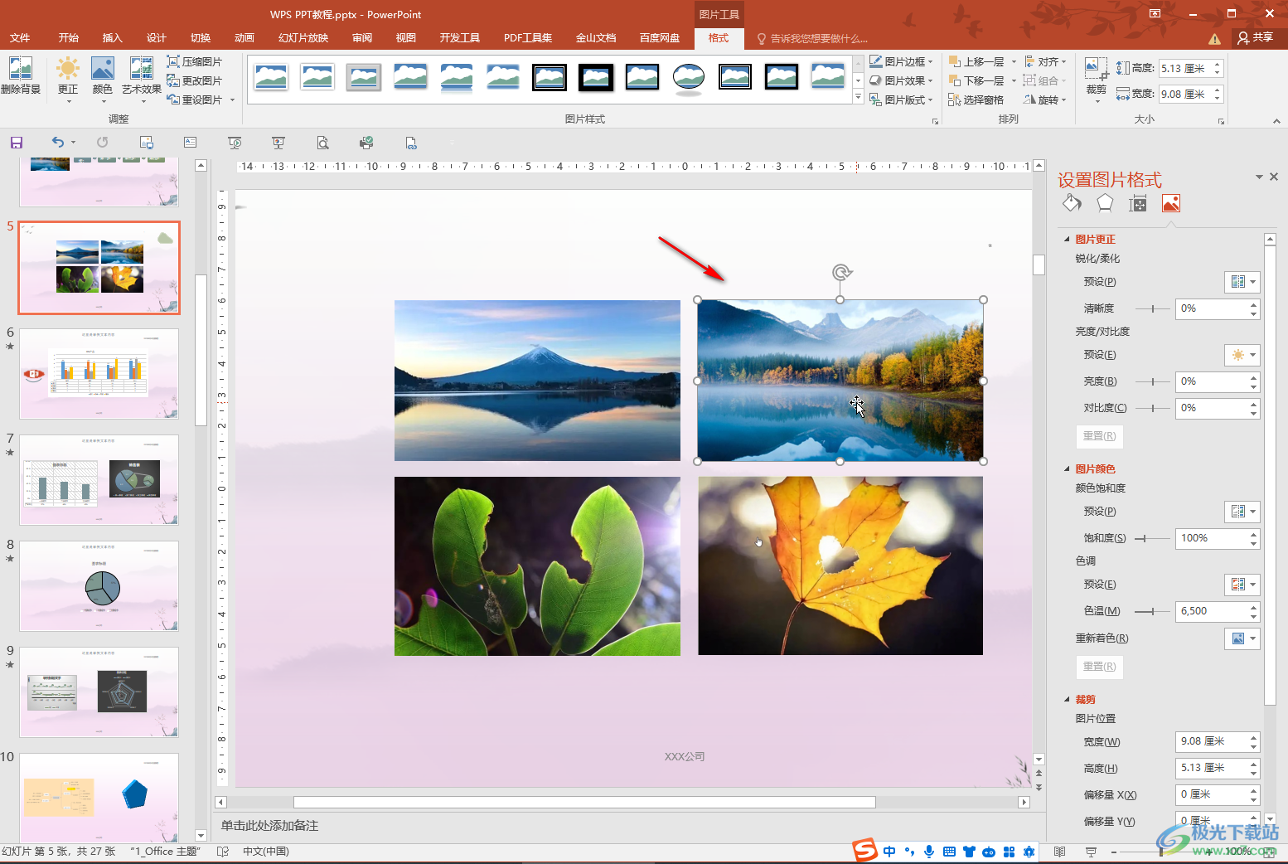Image resolution: width=1288 pixels, height=864 pixels.
Task: Open the Selection Pane (选择窗格)
Action: click(976, 100)
